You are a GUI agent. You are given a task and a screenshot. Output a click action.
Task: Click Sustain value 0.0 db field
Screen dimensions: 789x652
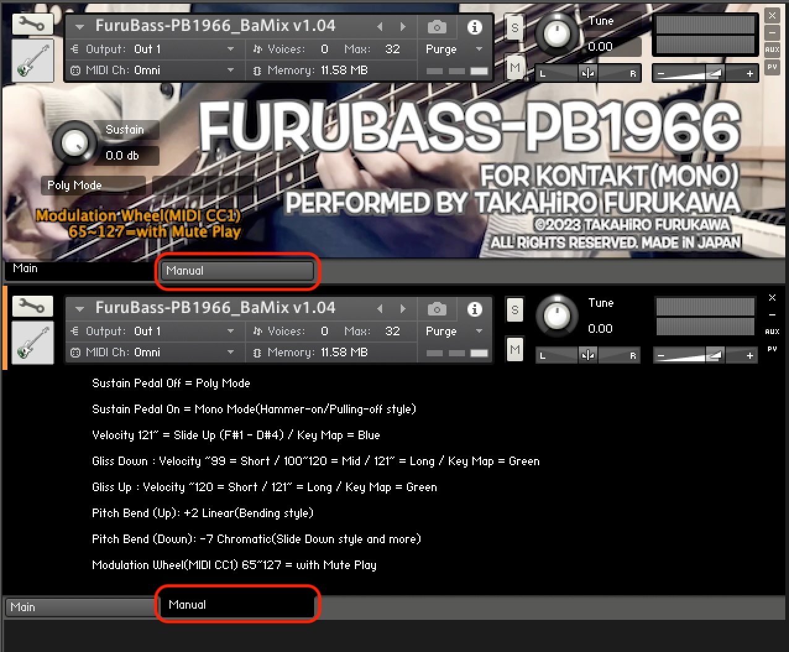(128, 155)
